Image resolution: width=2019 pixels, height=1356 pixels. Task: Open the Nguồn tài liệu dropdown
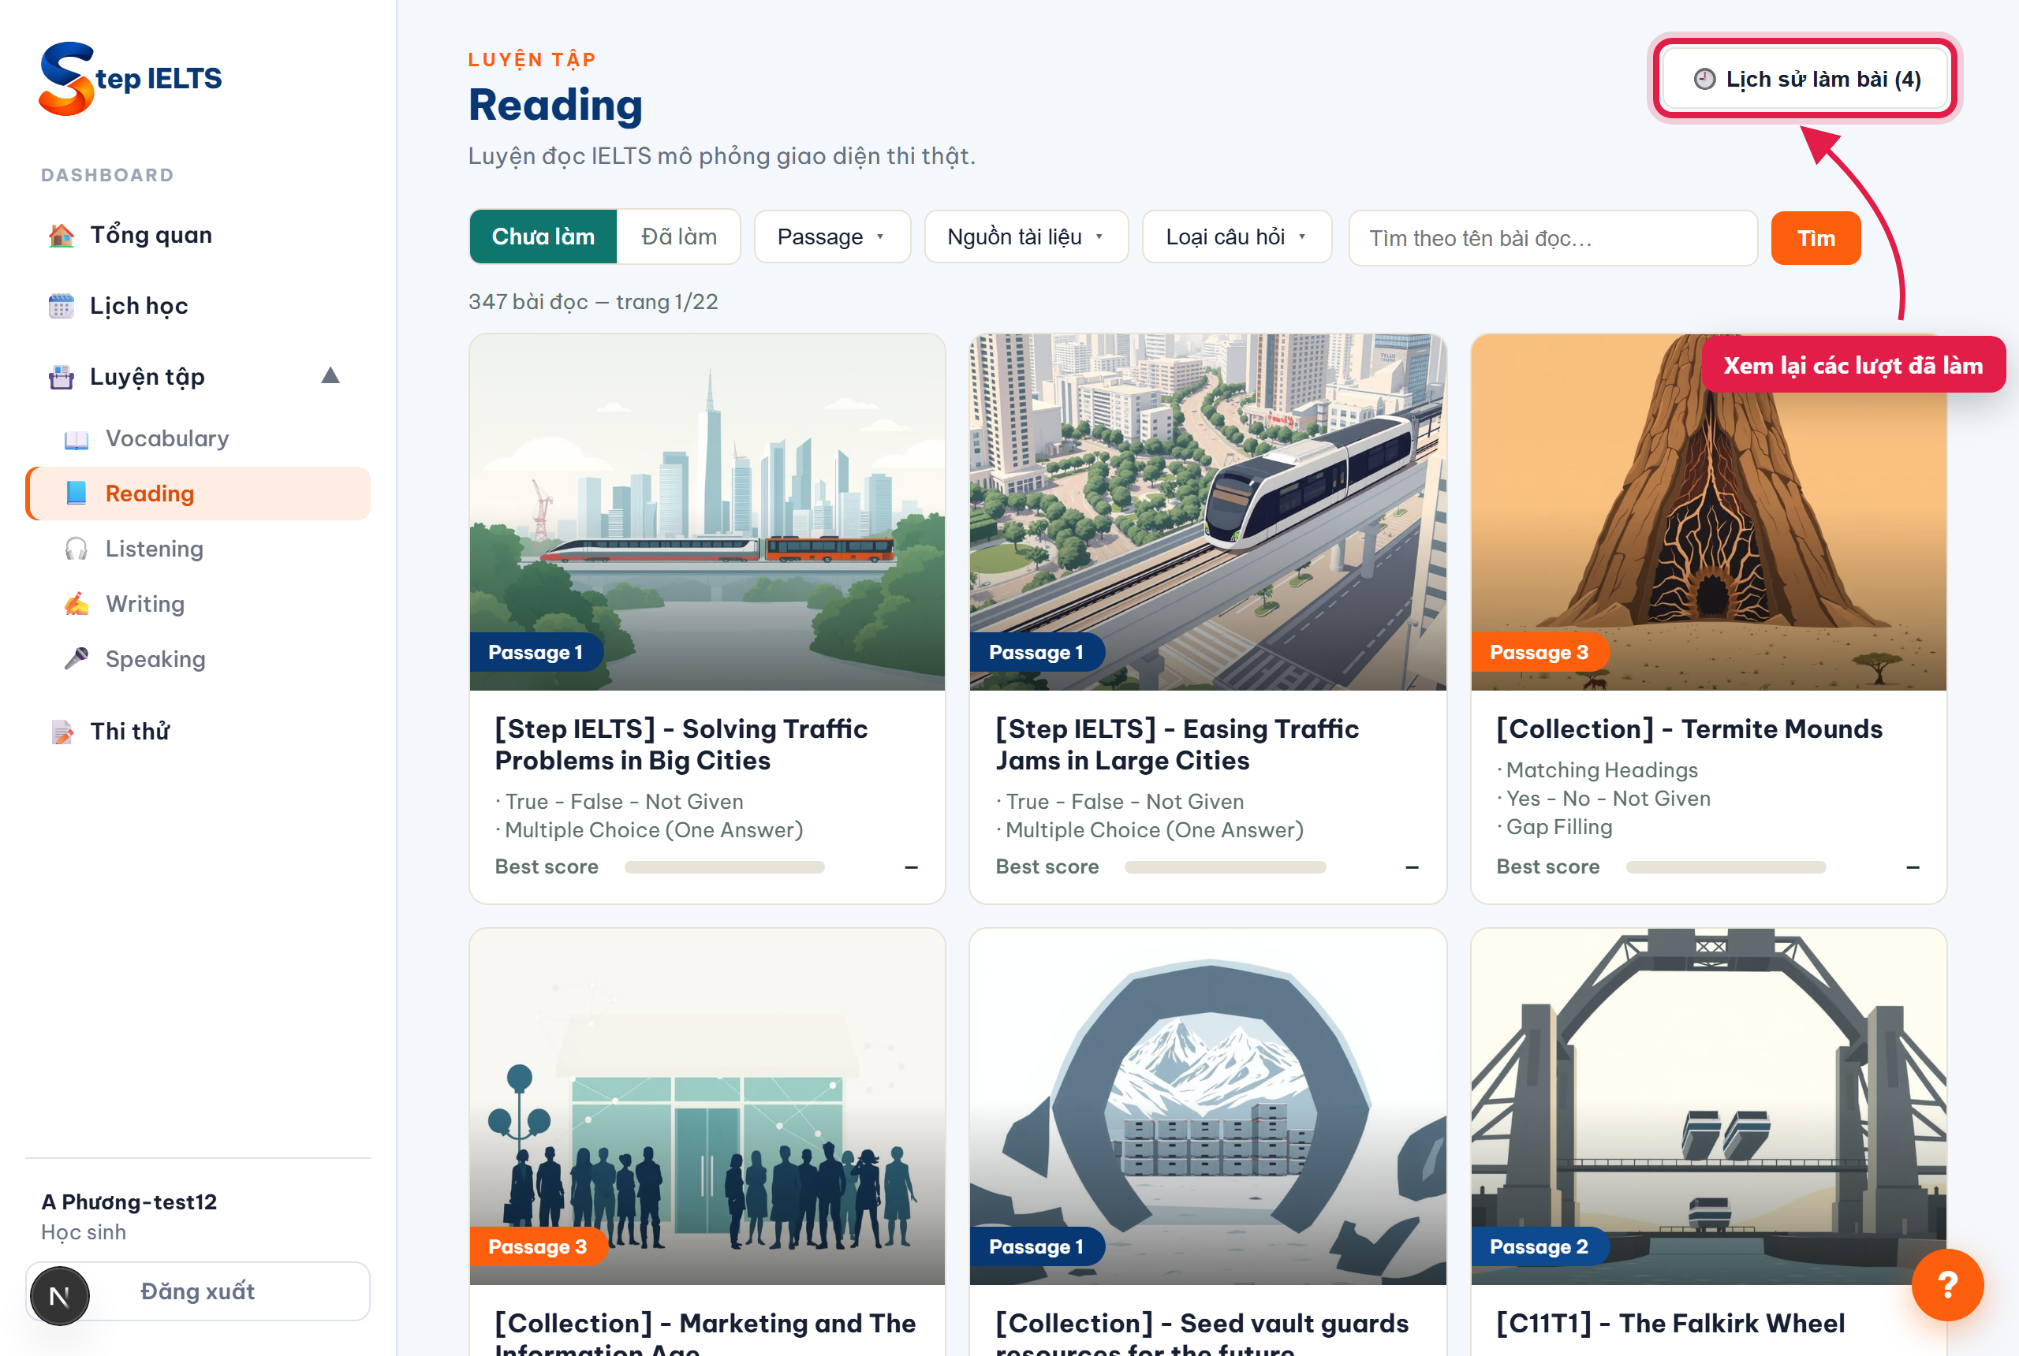(x=1026, y=237)
